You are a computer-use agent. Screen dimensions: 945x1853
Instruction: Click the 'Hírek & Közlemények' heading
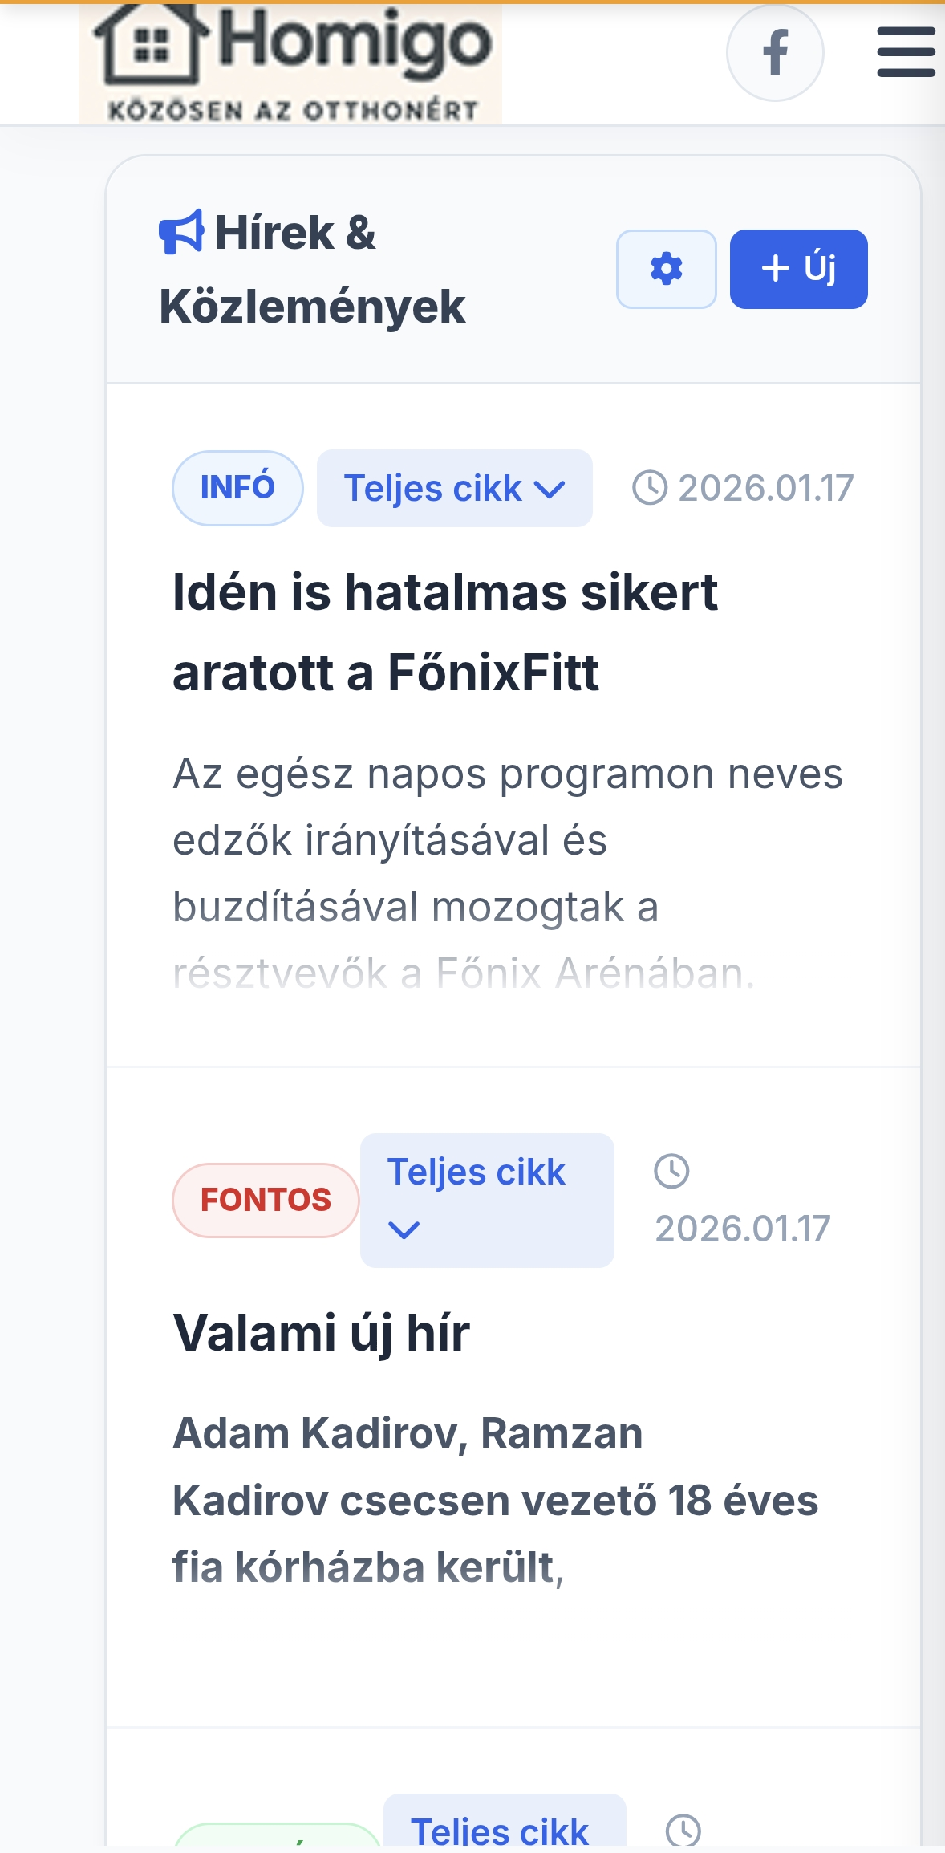click(x=313, y=270)
